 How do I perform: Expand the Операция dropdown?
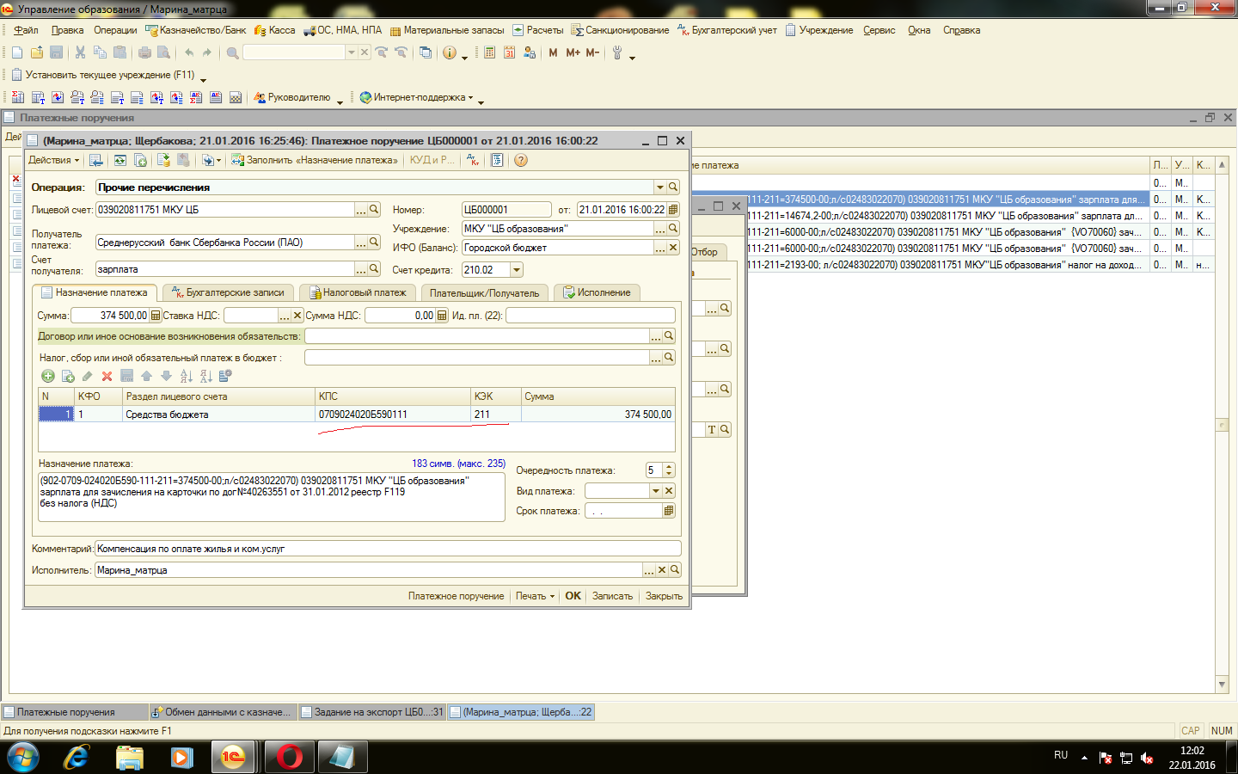click(x=659, y=187)
